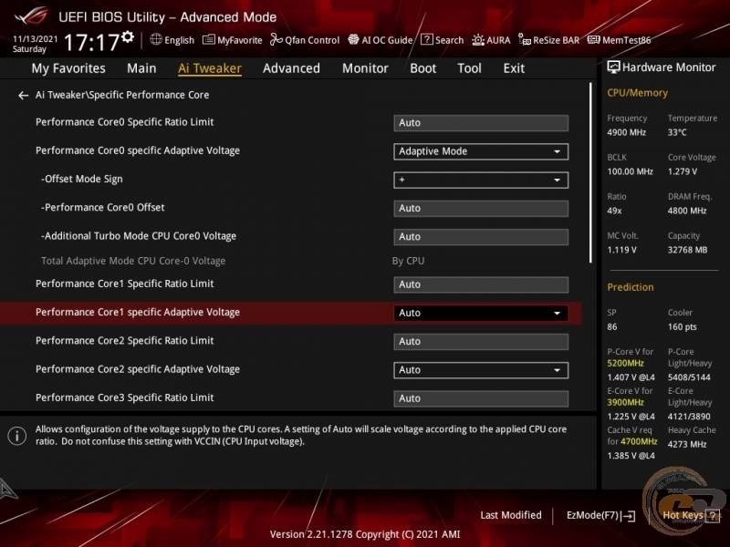Open Core2 specific Adaptive Voltage dropdown
This screenshot has width=730, height=547.
coord(481,370)
